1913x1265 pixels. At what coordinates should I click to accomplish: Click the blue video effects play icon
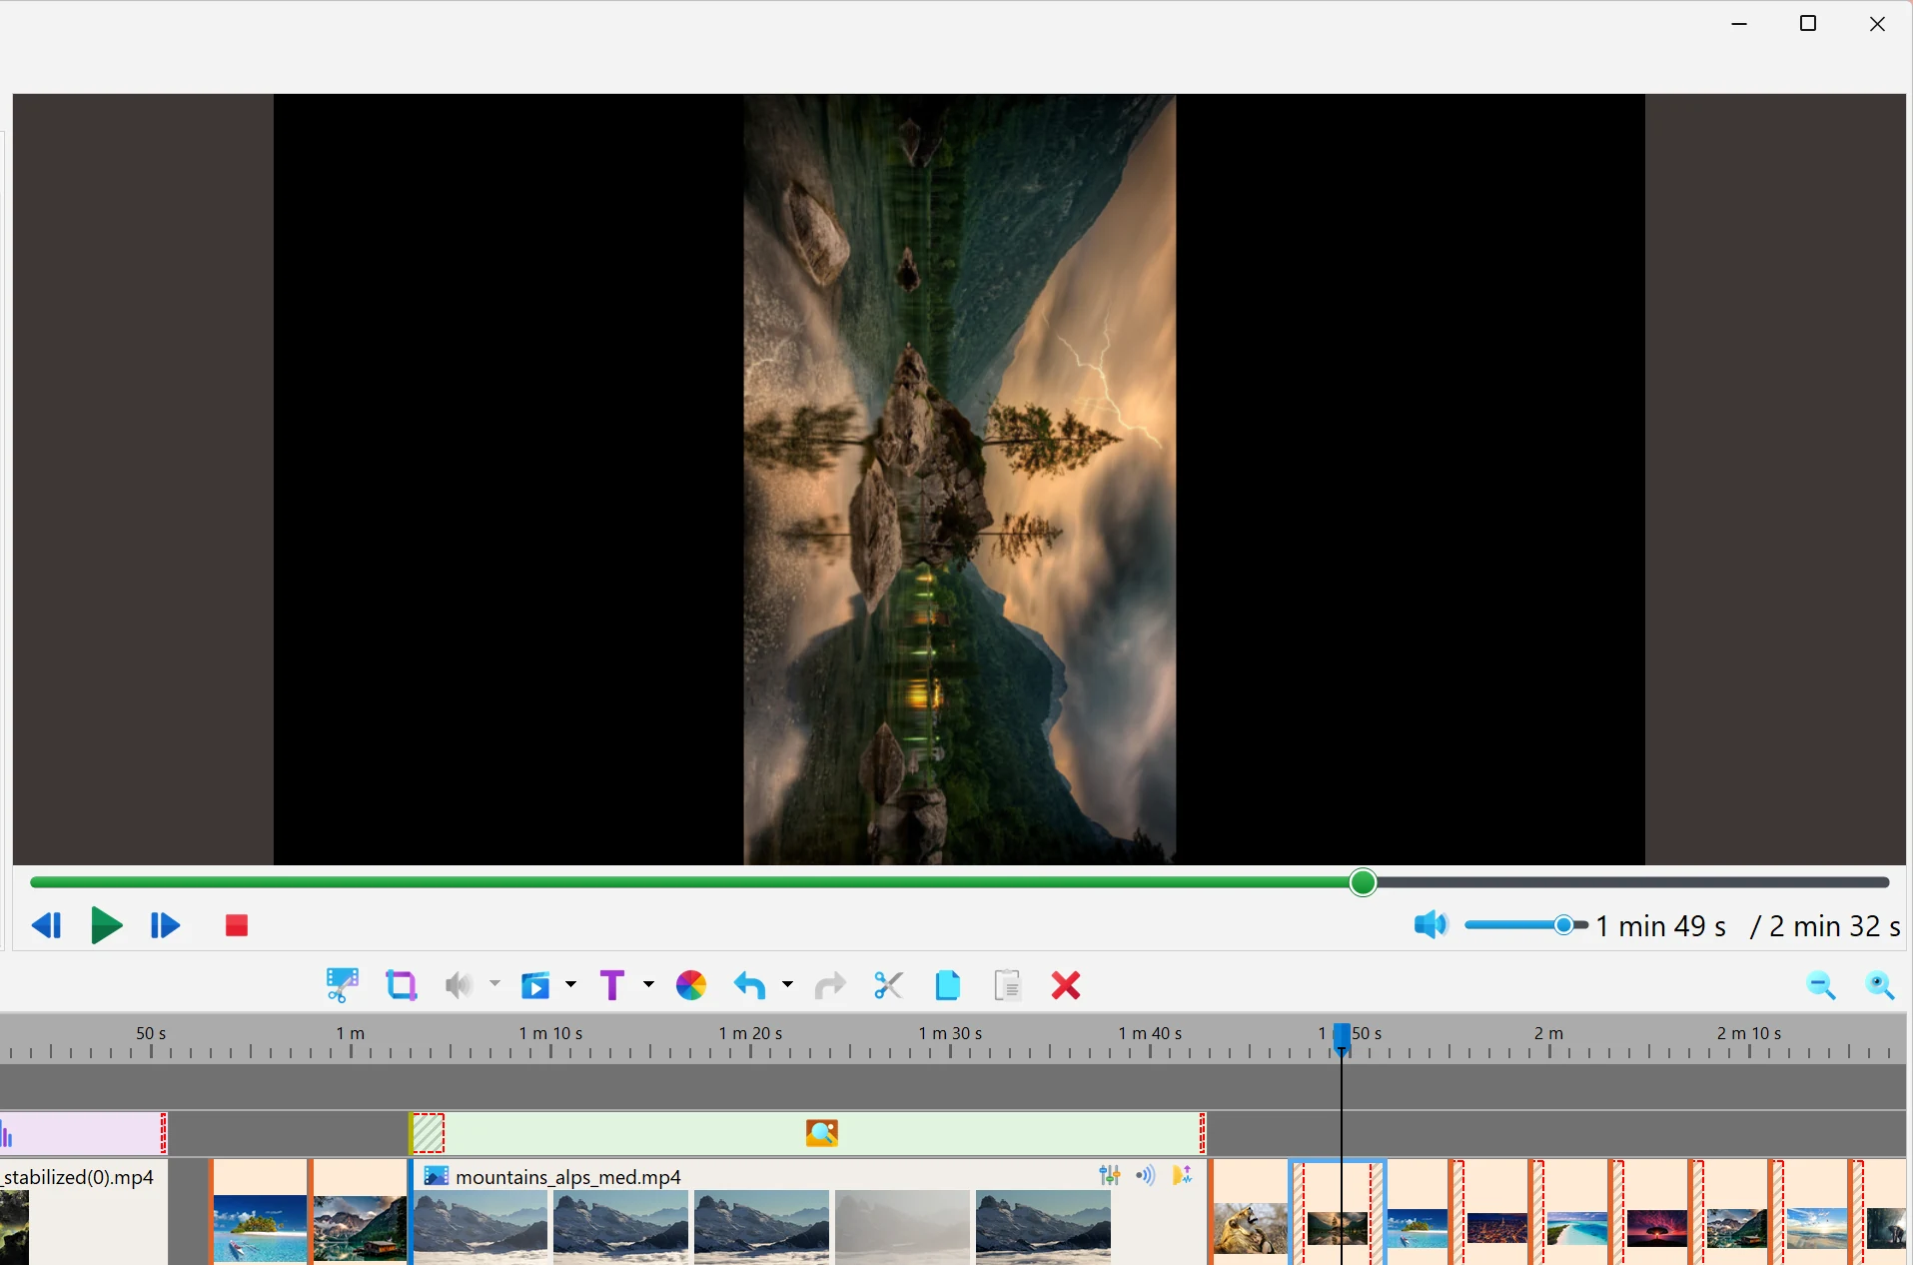coord(536,985)
